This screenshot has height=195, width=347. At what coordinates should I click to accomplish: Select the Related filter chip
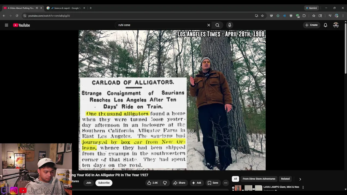pyautogui.click(x=285, y=179)
